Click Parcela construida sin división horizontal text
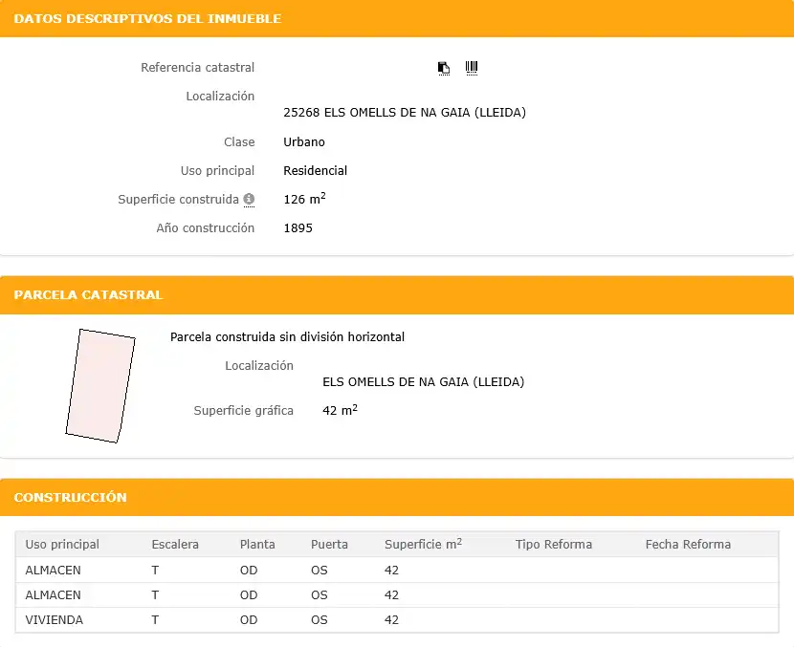 pyautogui.click(x=287, y=337)
